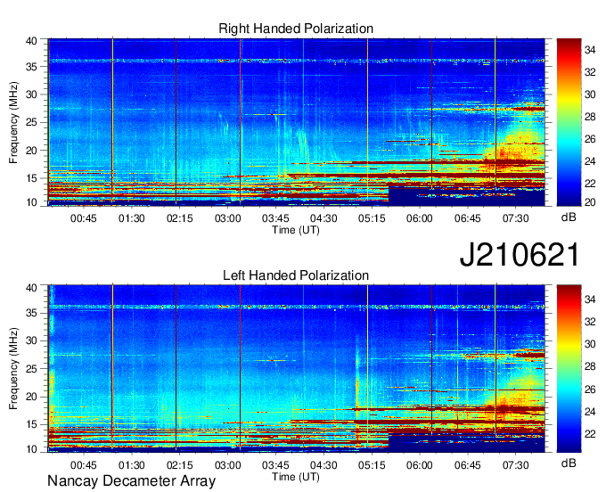Click 07:30 time tick of Right Handed plot
Viewport: 606px width, 492px height.
(516, 218)
